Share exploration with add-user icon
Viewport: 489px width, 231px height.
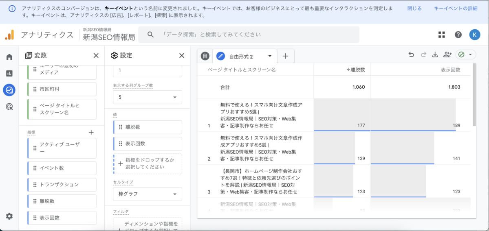(x=447, y=55)
